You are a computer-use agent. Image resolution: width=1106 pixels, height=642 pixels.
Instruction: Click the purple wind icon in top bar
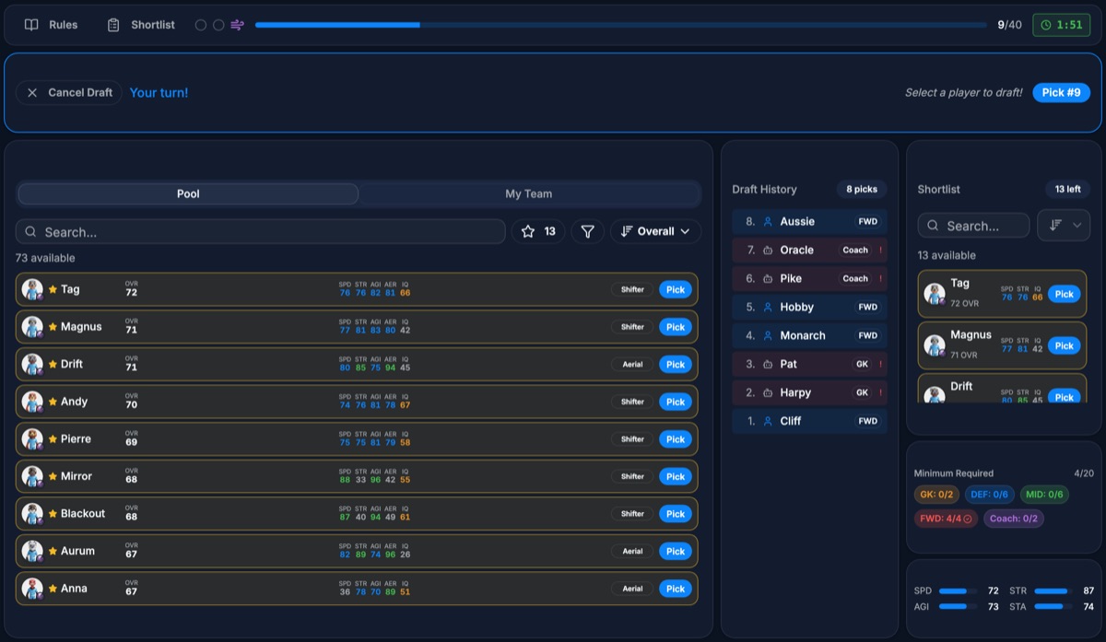click(x=237, y=25)
